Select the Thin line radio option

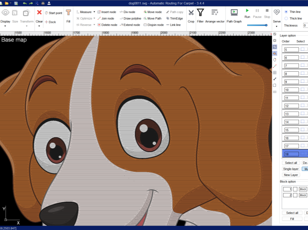pos(286,12)
